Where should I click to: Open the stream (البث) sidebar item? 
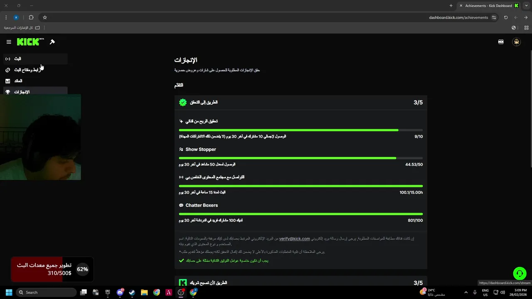[17, 59]
